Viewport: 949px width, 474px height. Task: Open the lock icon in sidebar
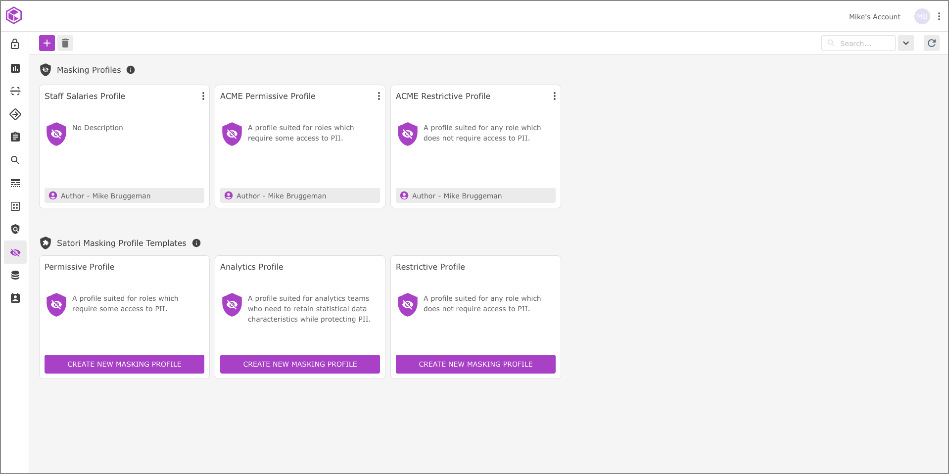click(15, 44)
